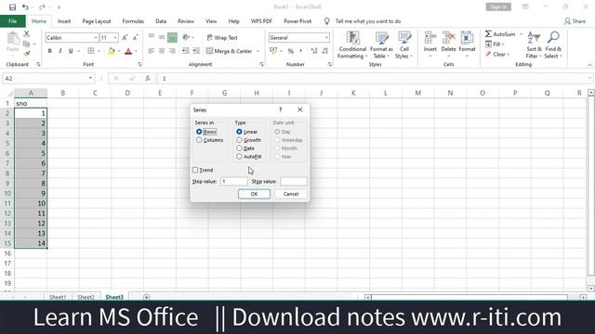This screenshot has width=595, height=334.
Task: Click the Comma Style icon
Action: [x=301, y=51]
